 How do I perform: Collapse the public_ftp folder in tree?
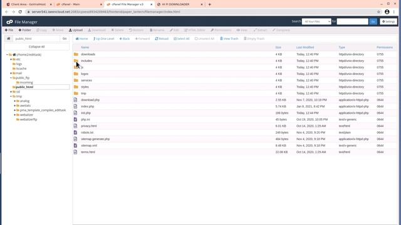pyautogui.click(x=11, y=77)
